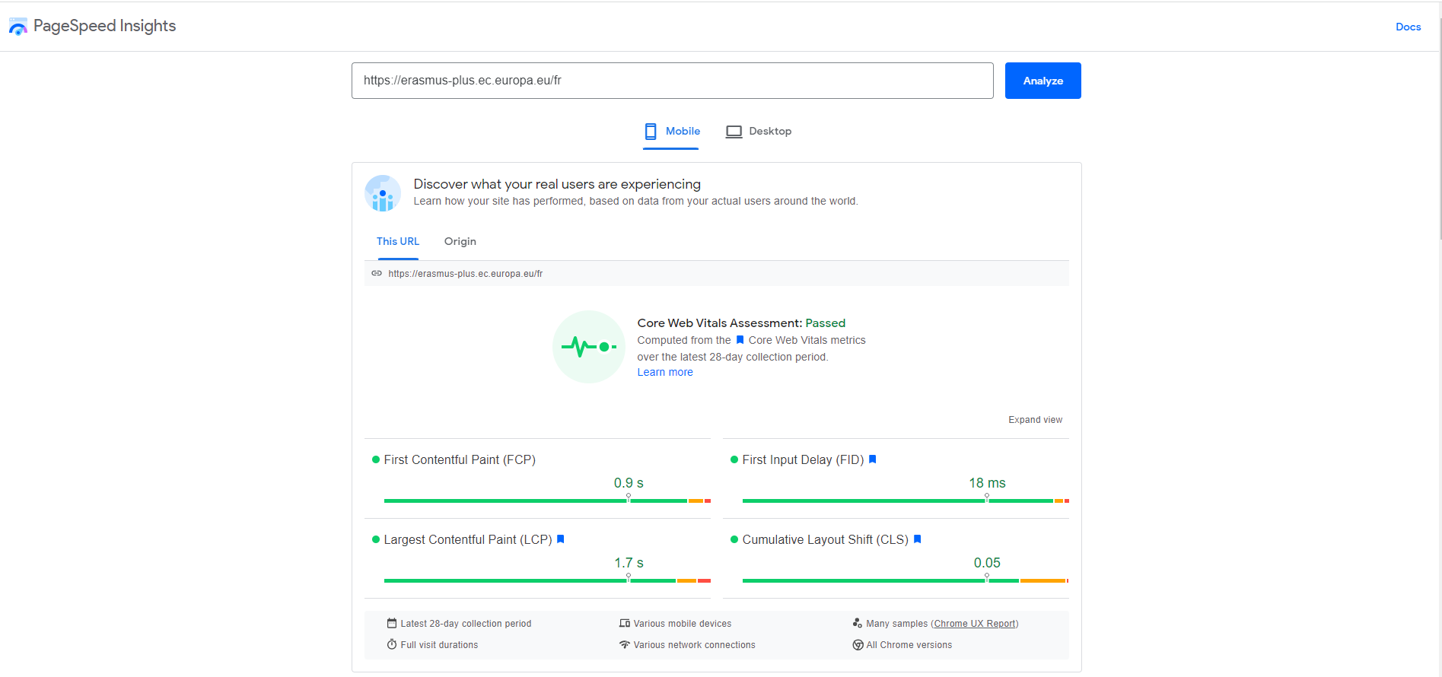Click the bookmark icon next to CLS
The width and height of the screenshot is (1442, 677).
pyautogui.click(x=918, y=539)
